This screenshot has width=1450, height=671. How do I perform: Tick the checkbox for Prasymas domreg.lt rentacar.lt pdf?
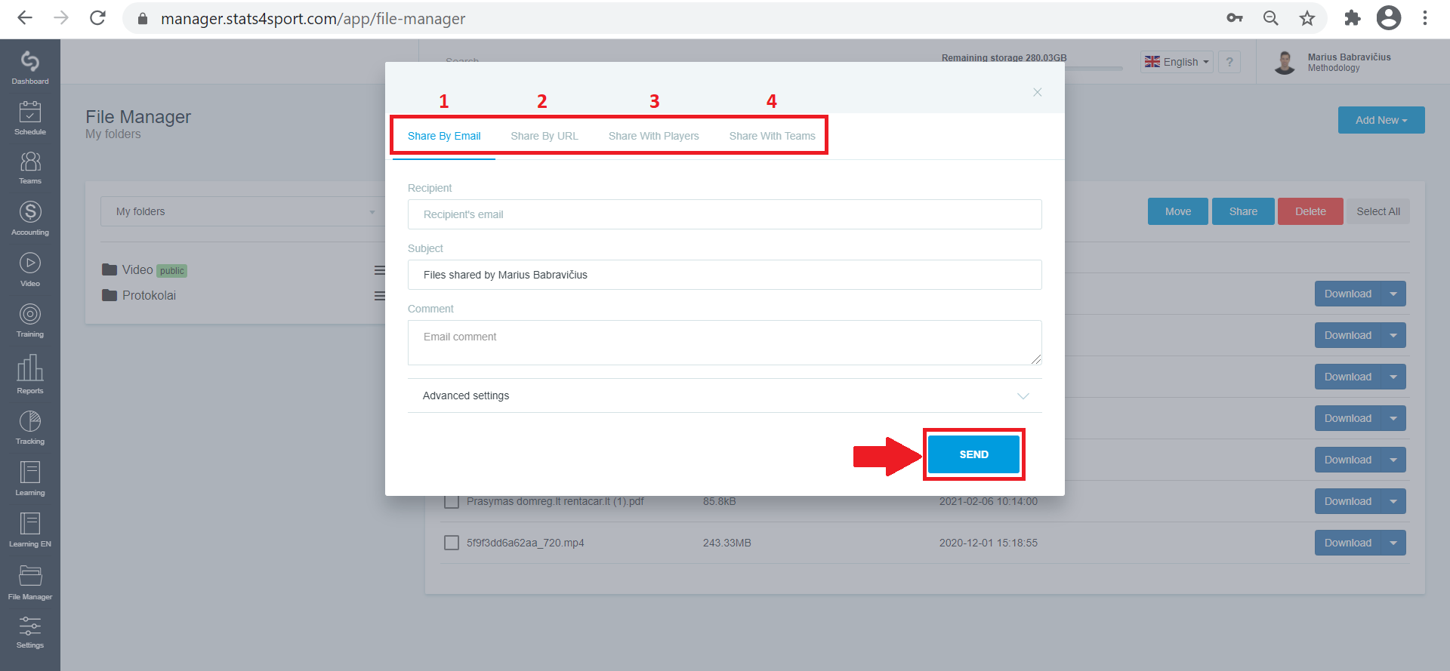(x=452, y=501)
